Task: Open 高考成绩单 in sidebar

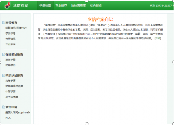Action: [x=12, y=97]
